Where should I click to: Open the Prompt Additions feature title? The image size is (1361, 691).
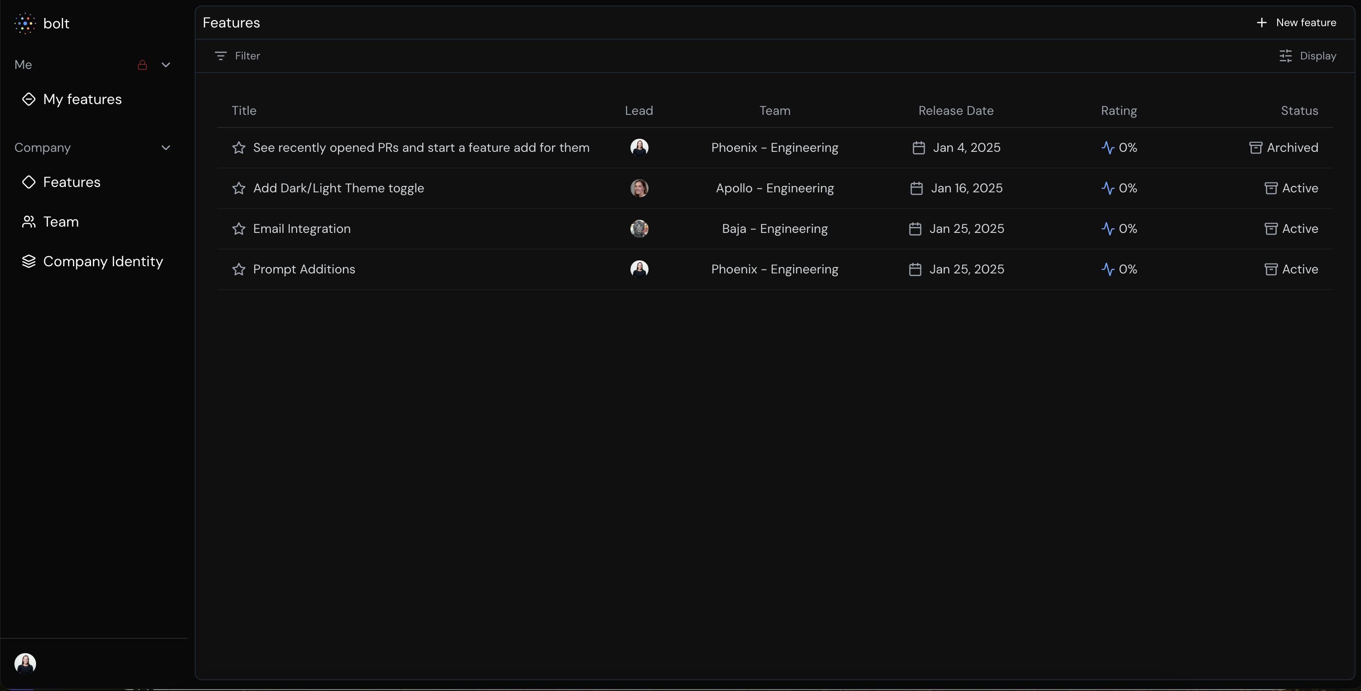pos(304,269)
